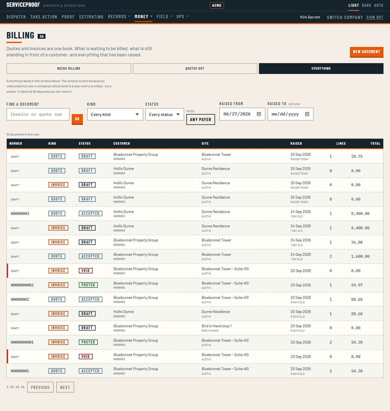Click the Raised To date field
Screen dimensions: 390x411
click(x=291, y=114)
